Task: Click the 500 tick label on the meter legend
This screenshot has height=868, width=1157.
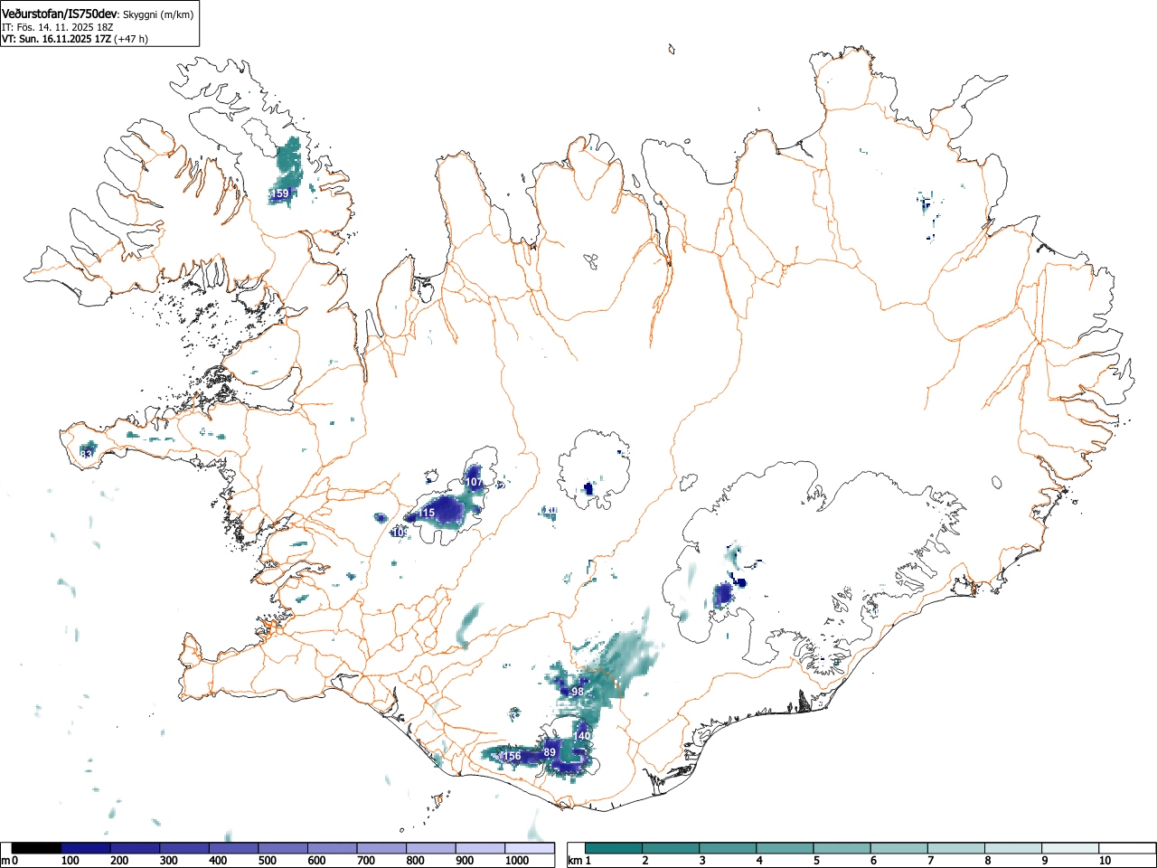Action: click(268, 861)
